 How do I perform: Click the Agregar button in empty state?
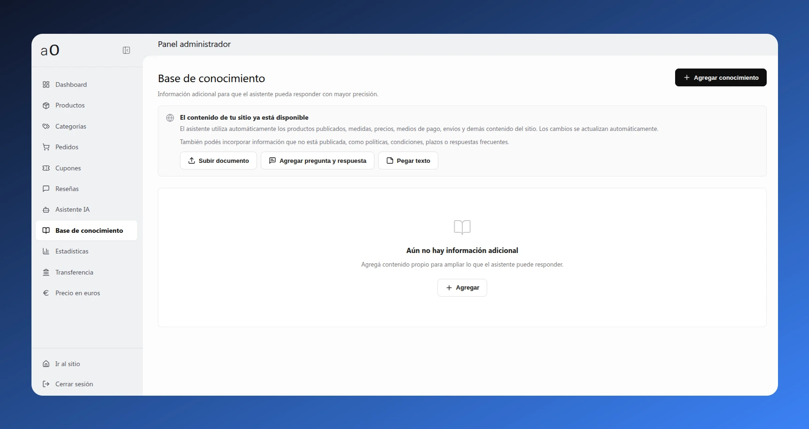(x=462, y=288)
